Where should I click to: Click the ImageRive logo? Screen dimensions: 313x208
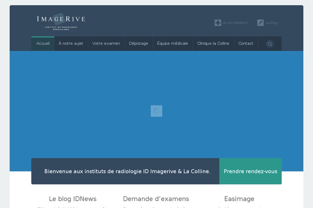point(61,21)
